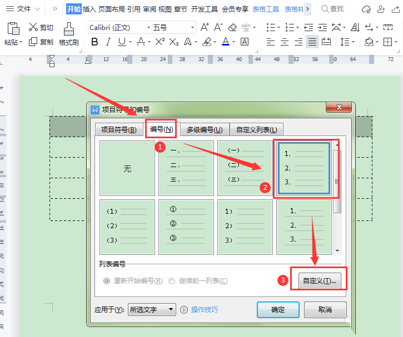Decrease font size with A- icon
The height and width of the screenshot is (337, 403).
[x=218, y=27]
